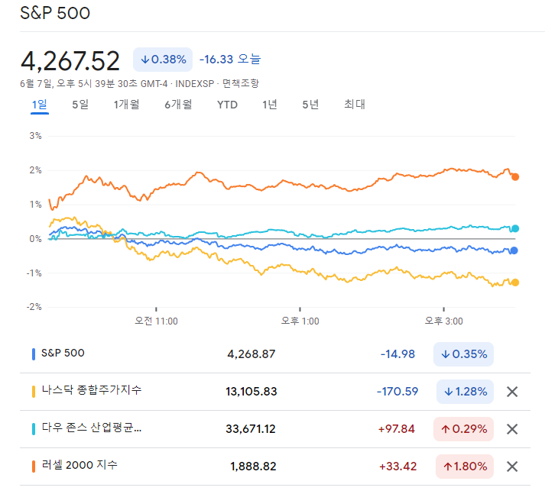Switch to the 1개월 time range tab

point(127,105)
